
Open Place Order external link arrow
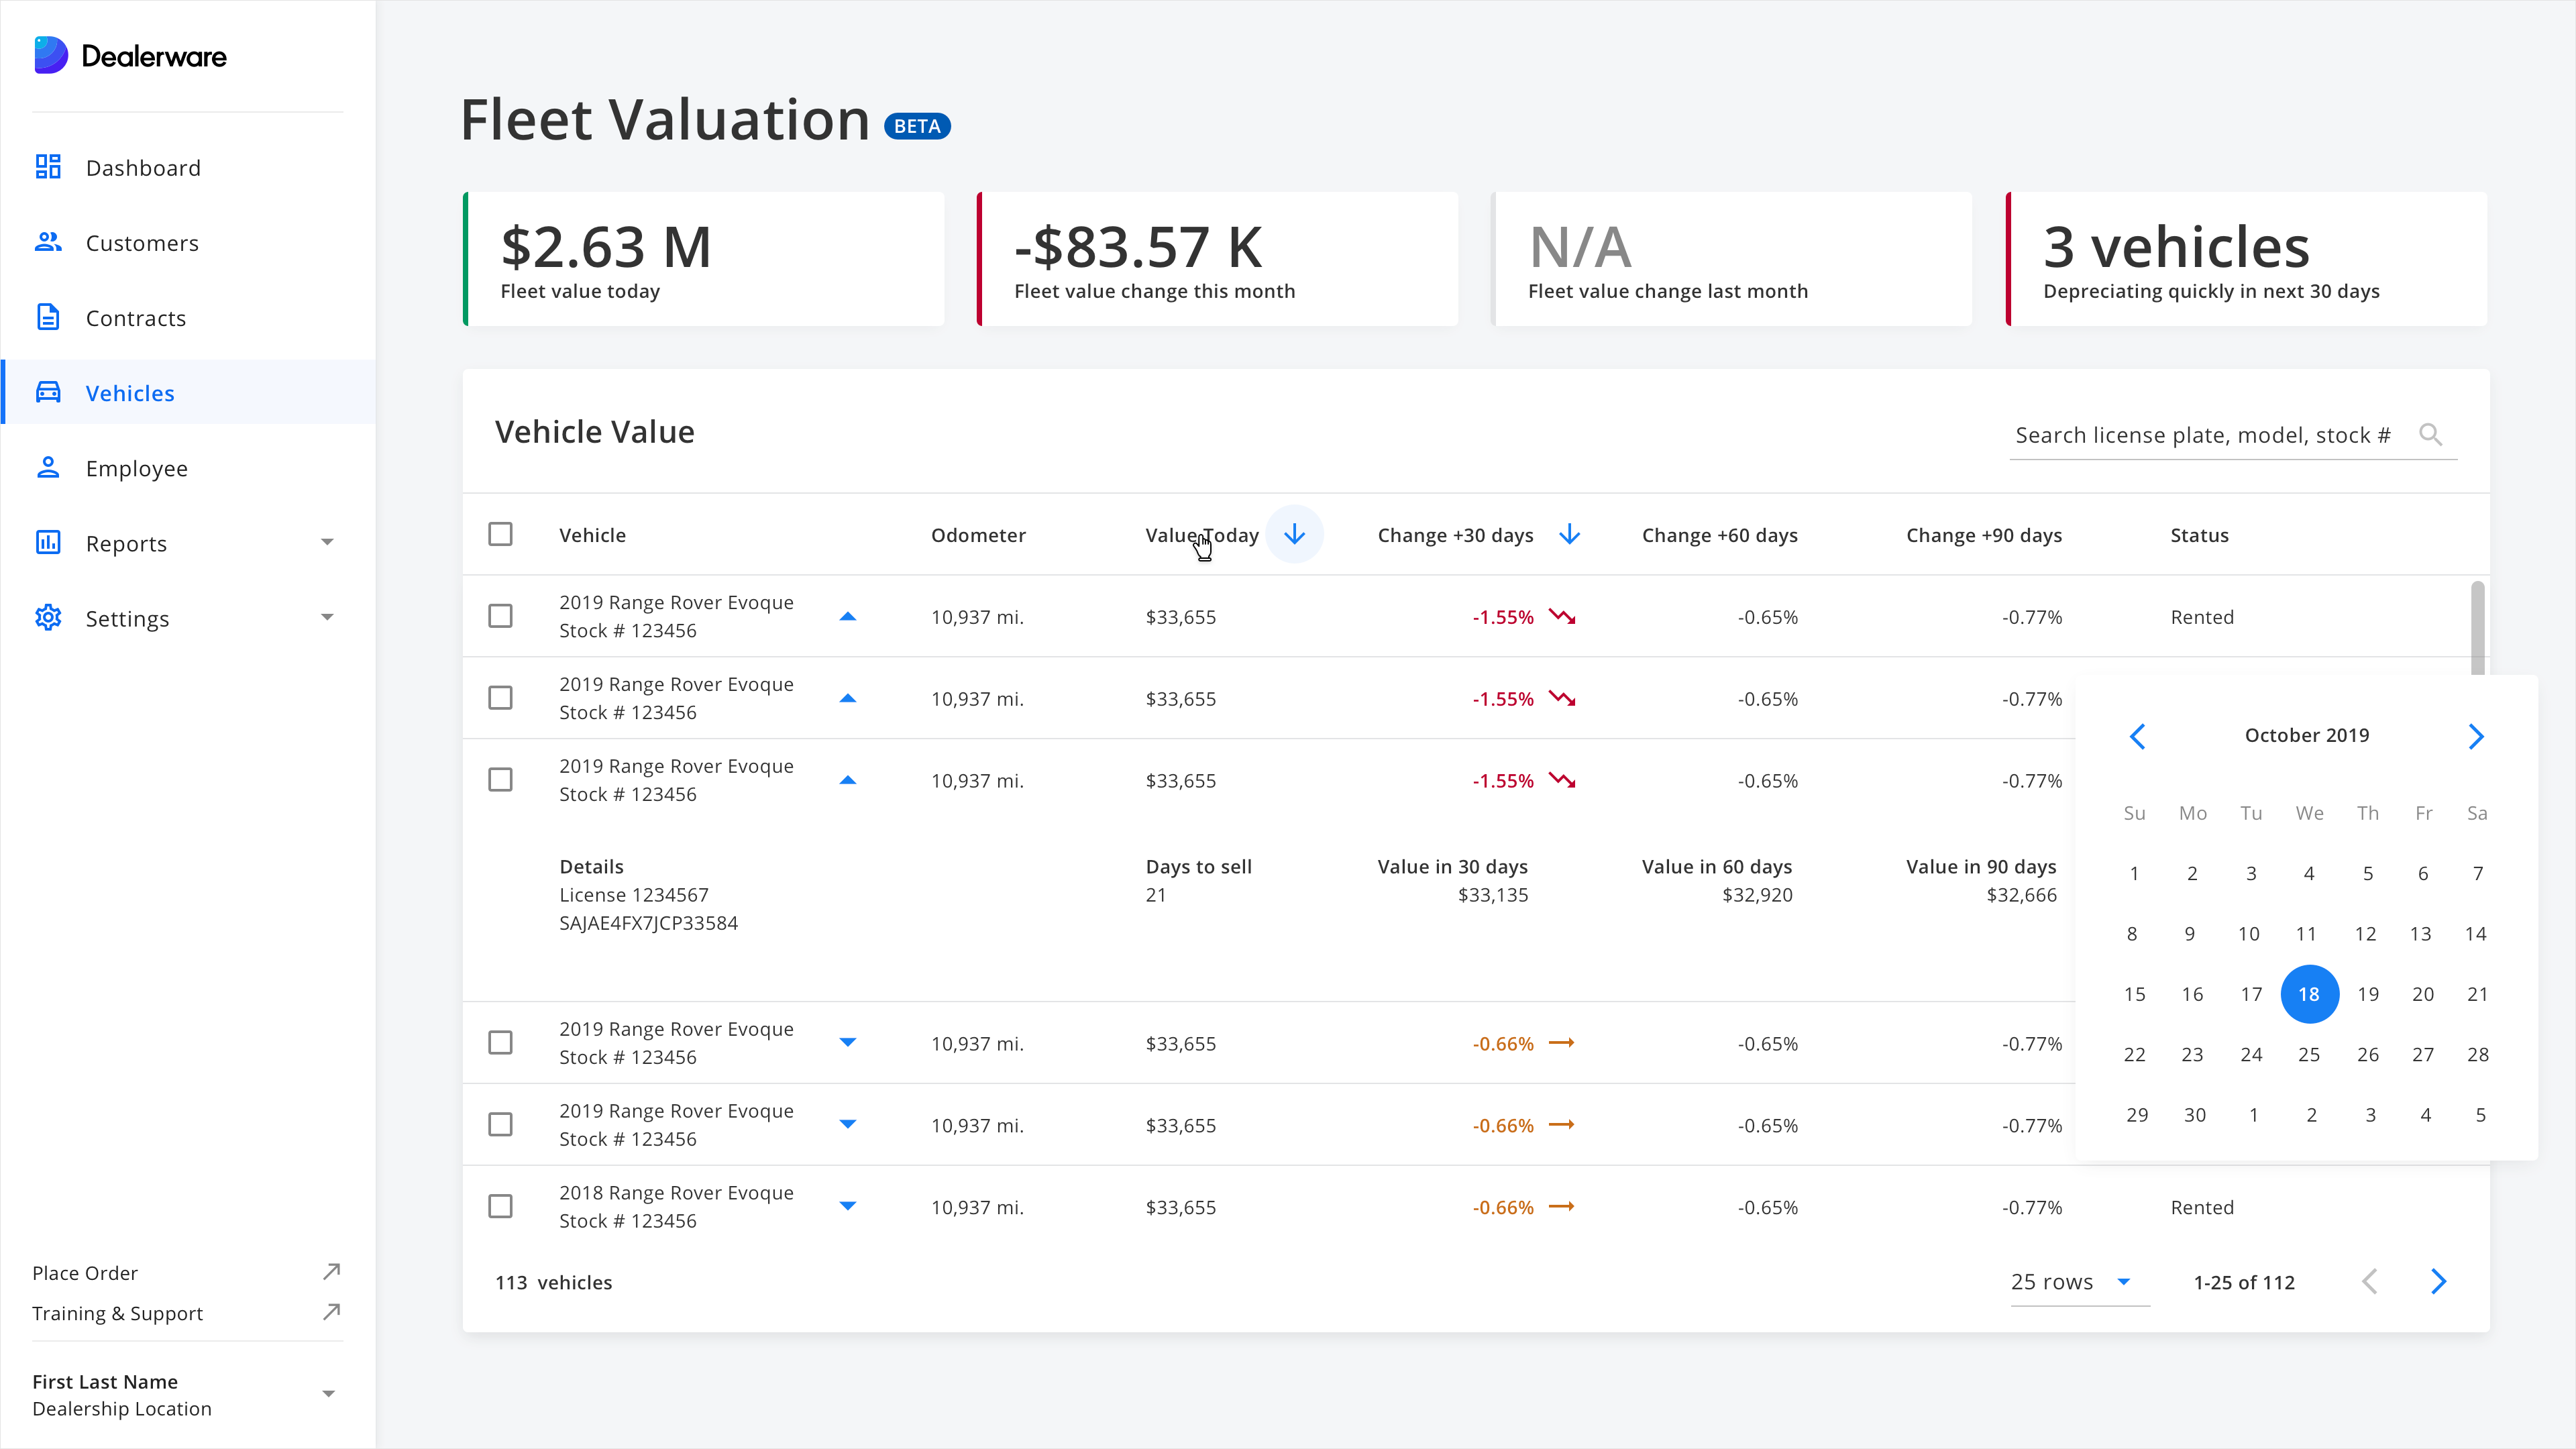click(x=332, y=1272)
